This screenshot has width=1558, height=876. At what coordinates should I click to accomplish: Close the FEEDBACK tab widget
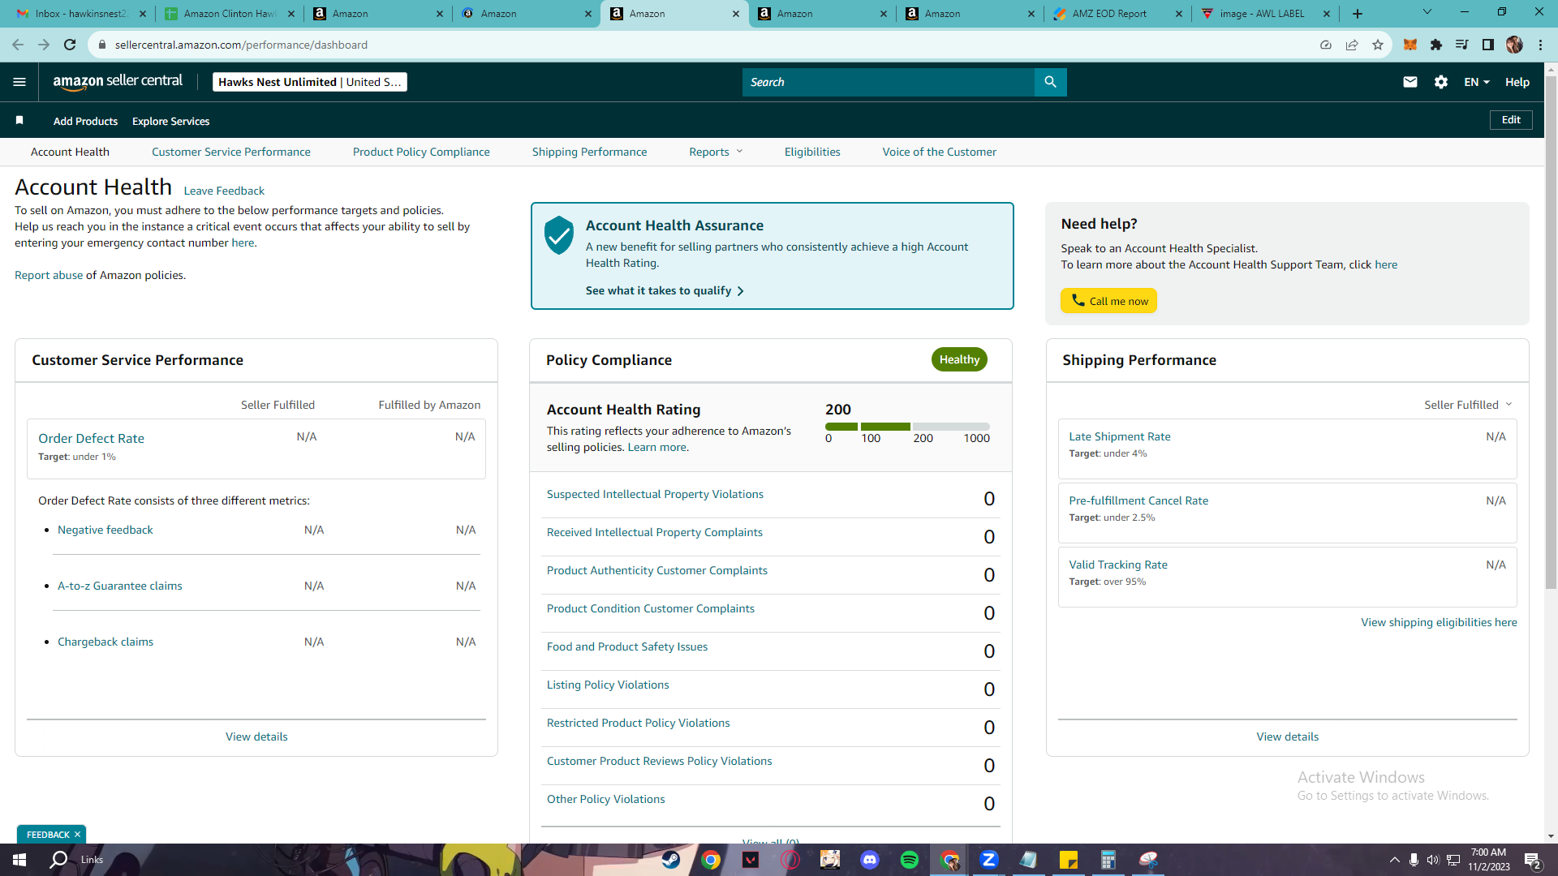78,835
